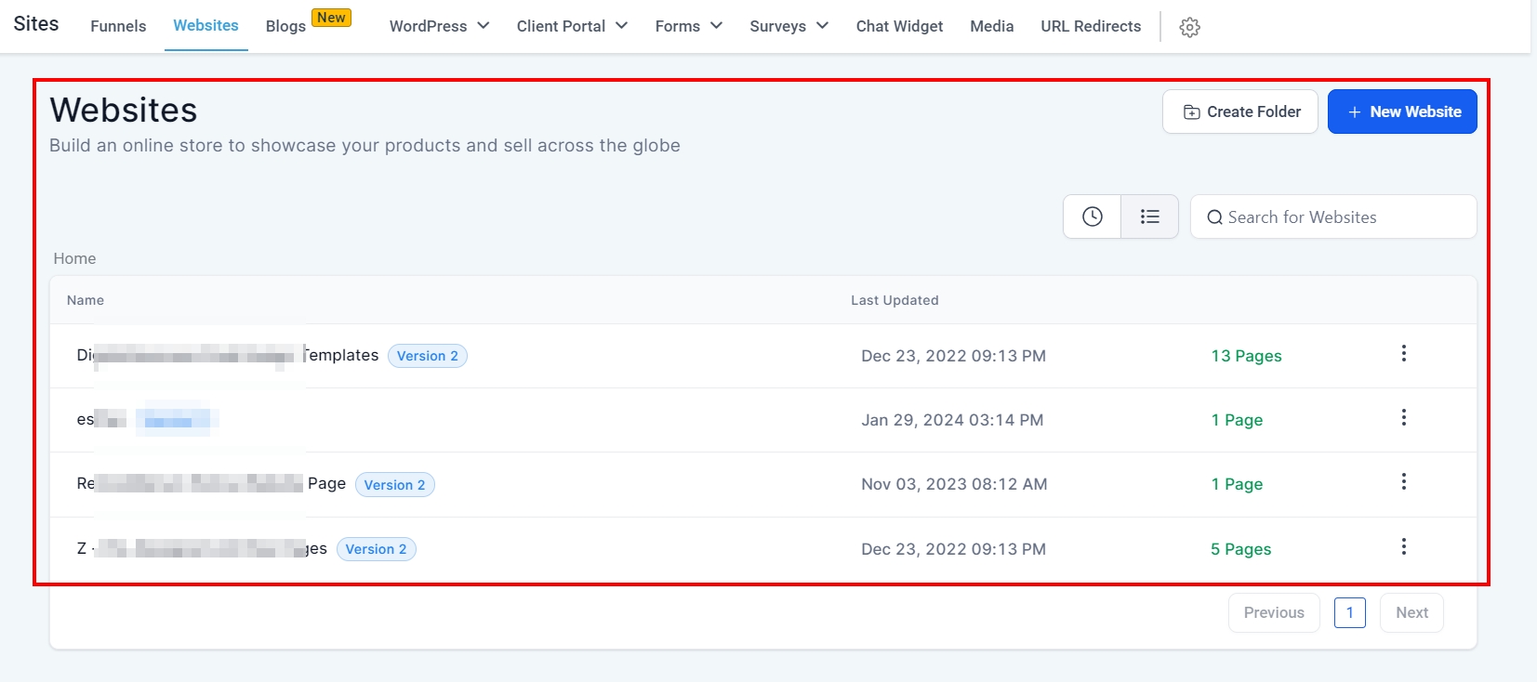Expand the WordPress dropdown

pos(439,26)
